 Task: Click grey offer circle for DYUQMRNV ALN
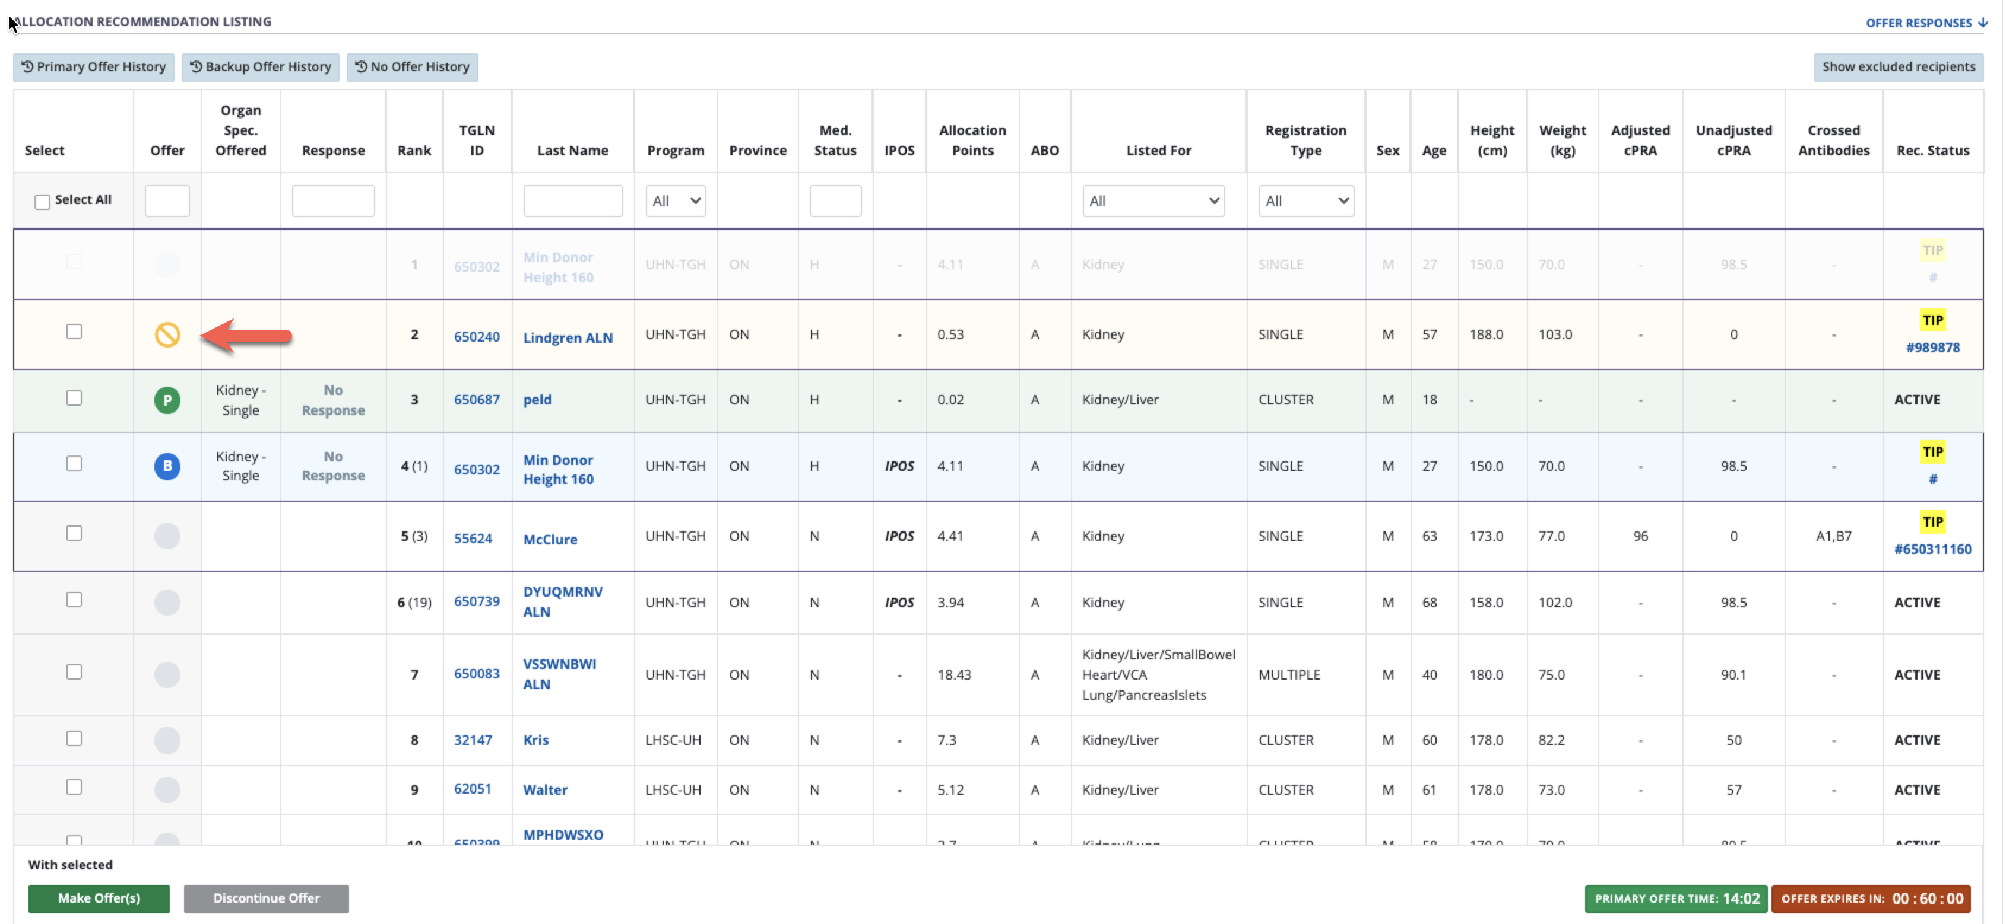coord(167,603)
